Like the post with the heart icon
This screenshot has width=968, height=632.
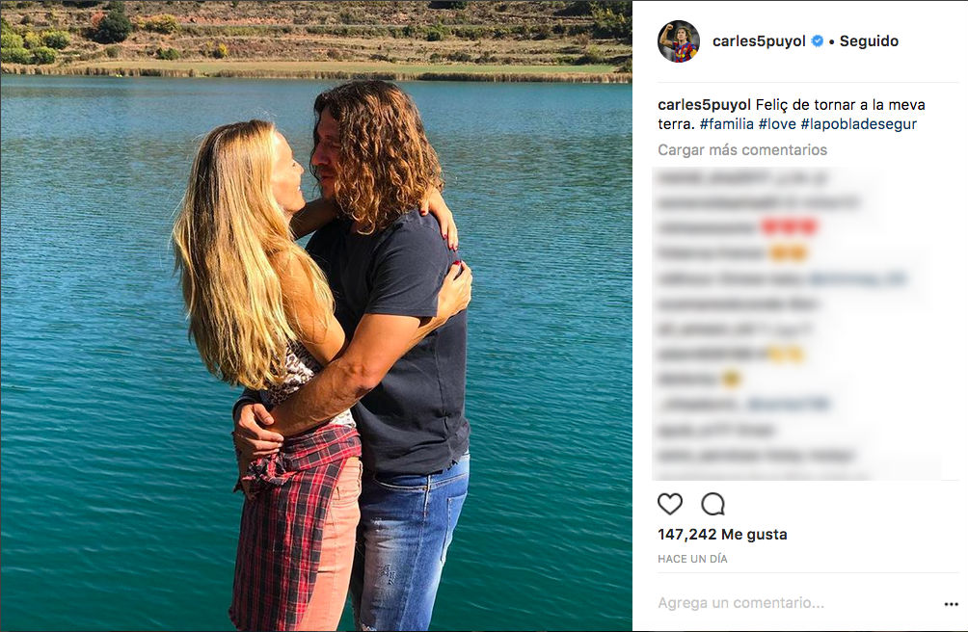670,505
